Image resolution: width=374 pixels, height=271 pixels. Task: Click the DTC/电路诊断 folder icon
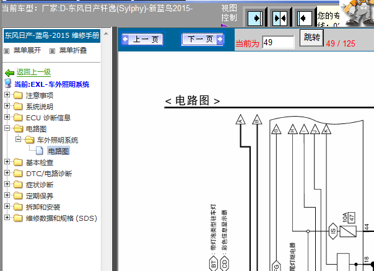pos(18,174)
